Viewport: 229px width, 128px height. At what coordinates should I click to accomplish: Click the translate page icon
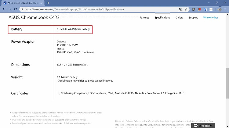(x=180, y=9)
